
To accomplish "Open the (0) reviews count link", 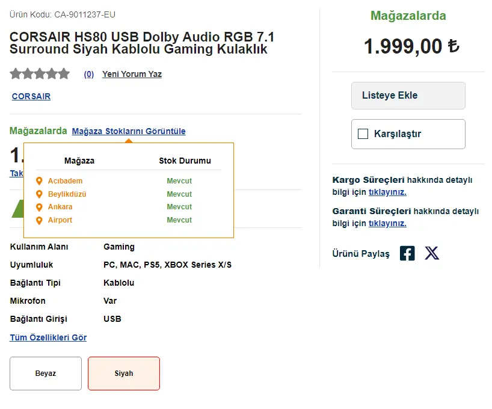I will click(89, 74).
